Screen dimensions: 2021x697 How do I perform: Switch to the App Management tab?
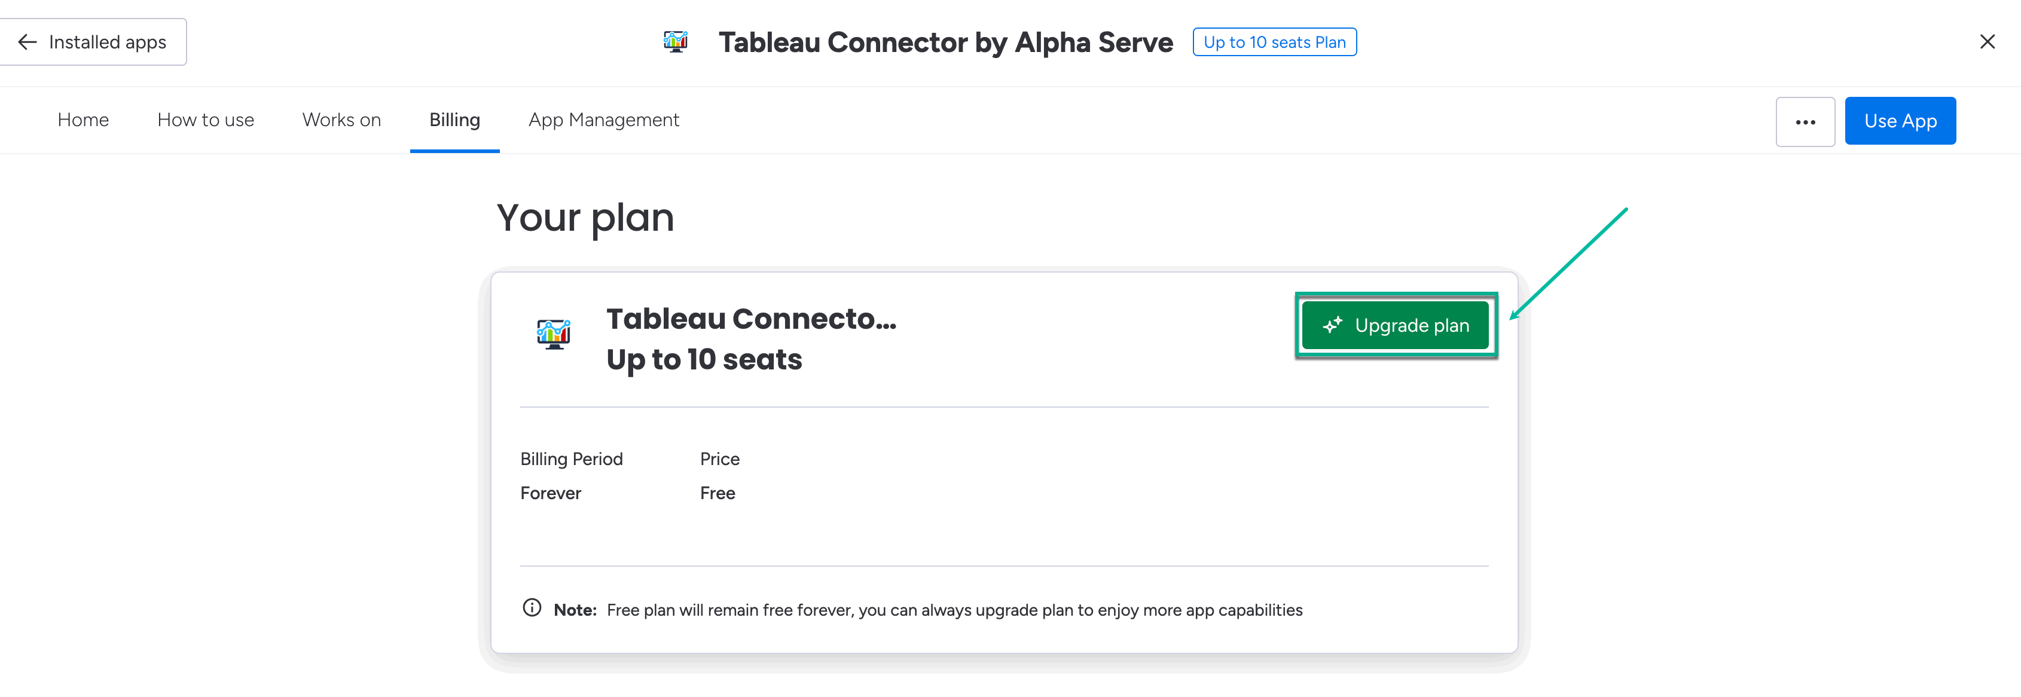603,119
